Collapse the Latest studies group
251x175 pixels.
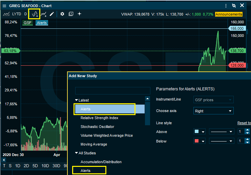(77, 100)
